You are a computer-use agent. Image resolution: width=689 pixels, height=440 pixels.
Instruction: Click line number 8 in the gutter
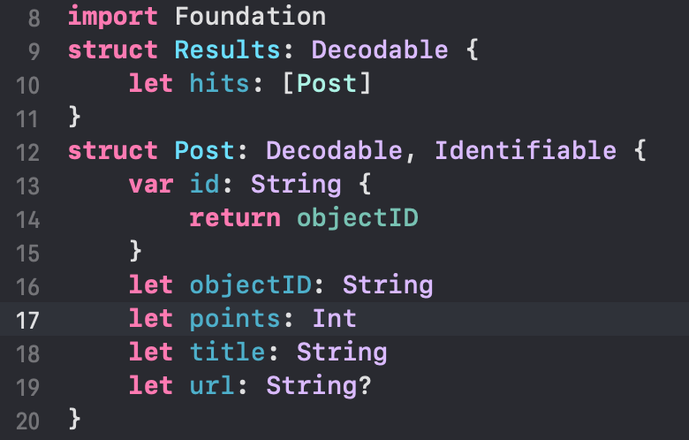(34, 17)
